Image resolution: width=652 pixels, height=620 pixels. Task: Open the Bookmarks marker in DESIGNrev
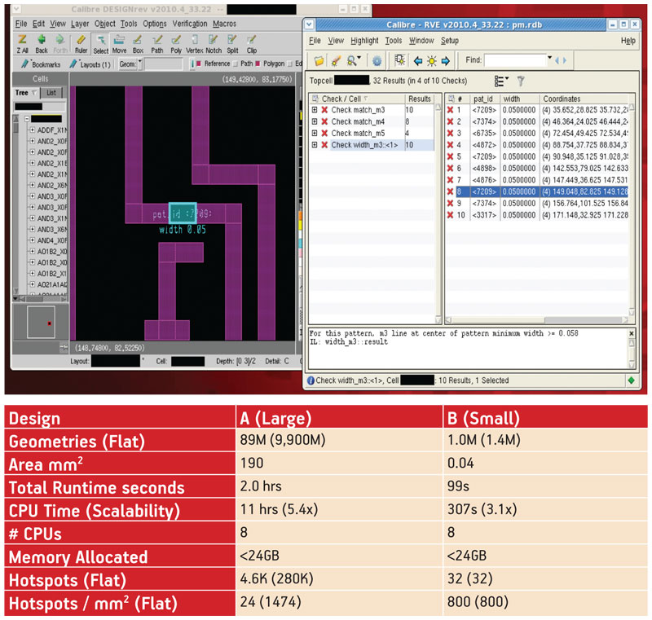pos(42,64)
